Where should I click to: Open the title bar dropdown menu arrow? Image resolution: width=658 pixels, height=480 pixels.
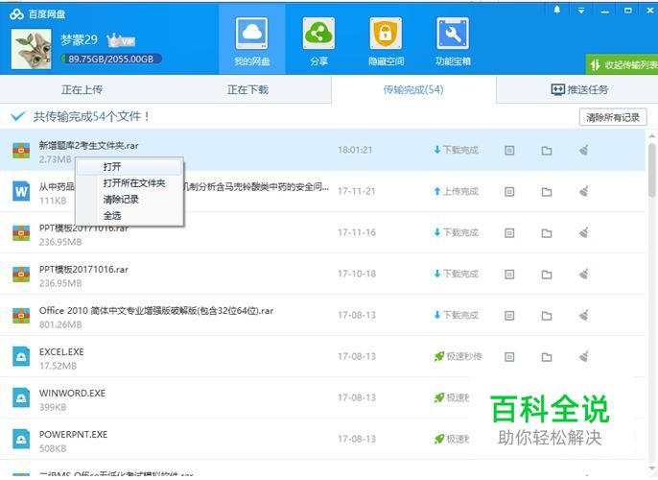tap(581, 11)
